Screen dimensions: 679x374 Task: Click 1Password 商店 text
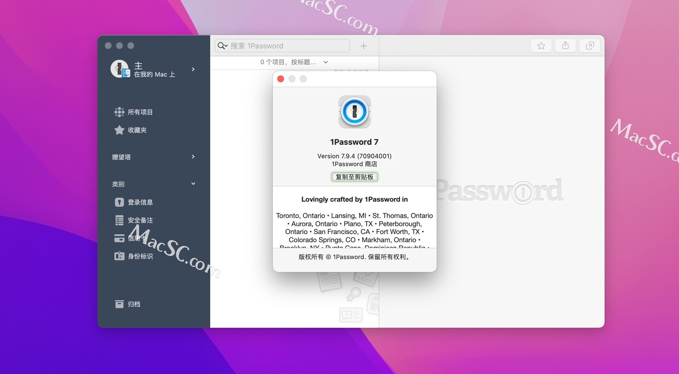pos(354,164)
